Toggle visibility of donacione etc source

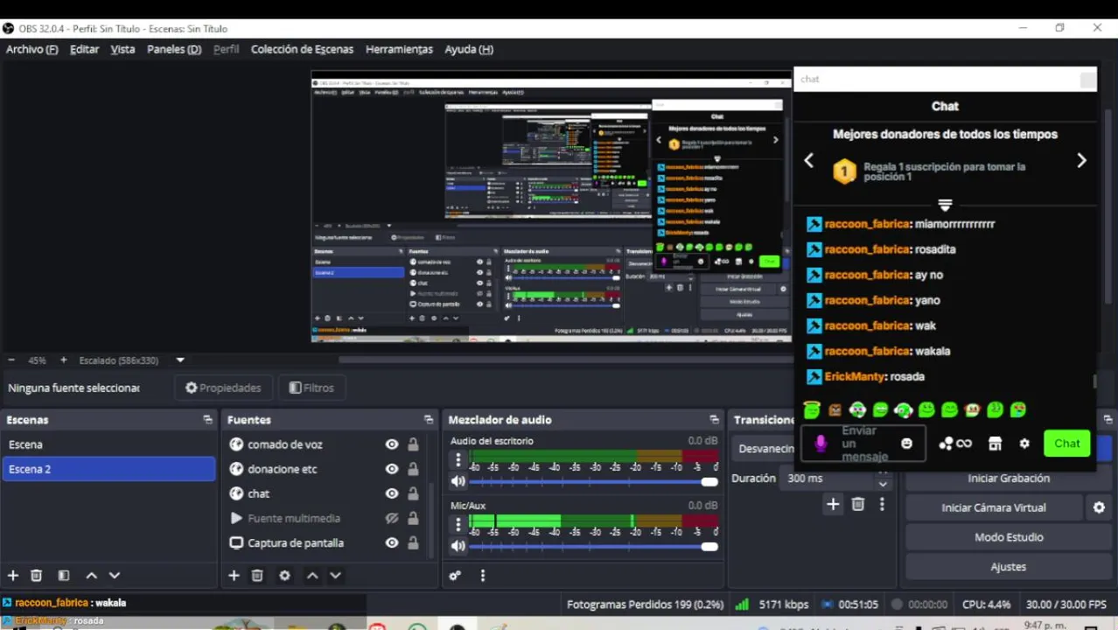tap(392, 469)
